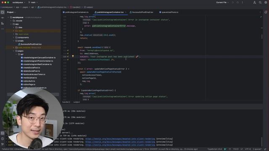Collapse the emails folder

(x=14, y=41)
